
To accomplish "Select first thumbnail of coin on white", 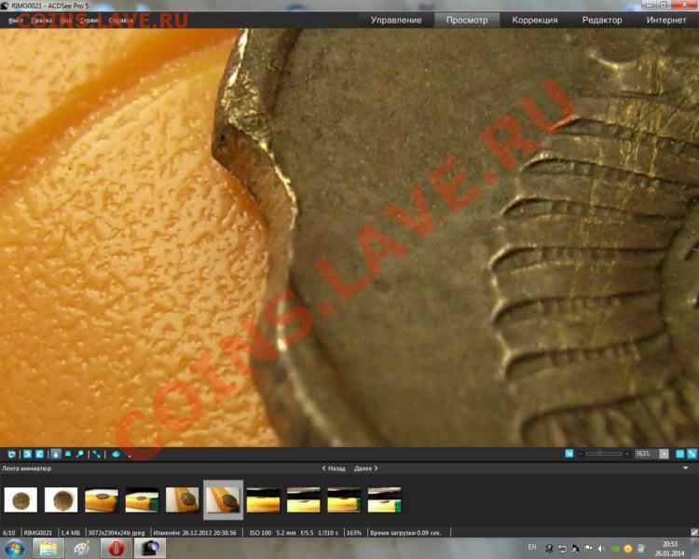I will (21, 499).
